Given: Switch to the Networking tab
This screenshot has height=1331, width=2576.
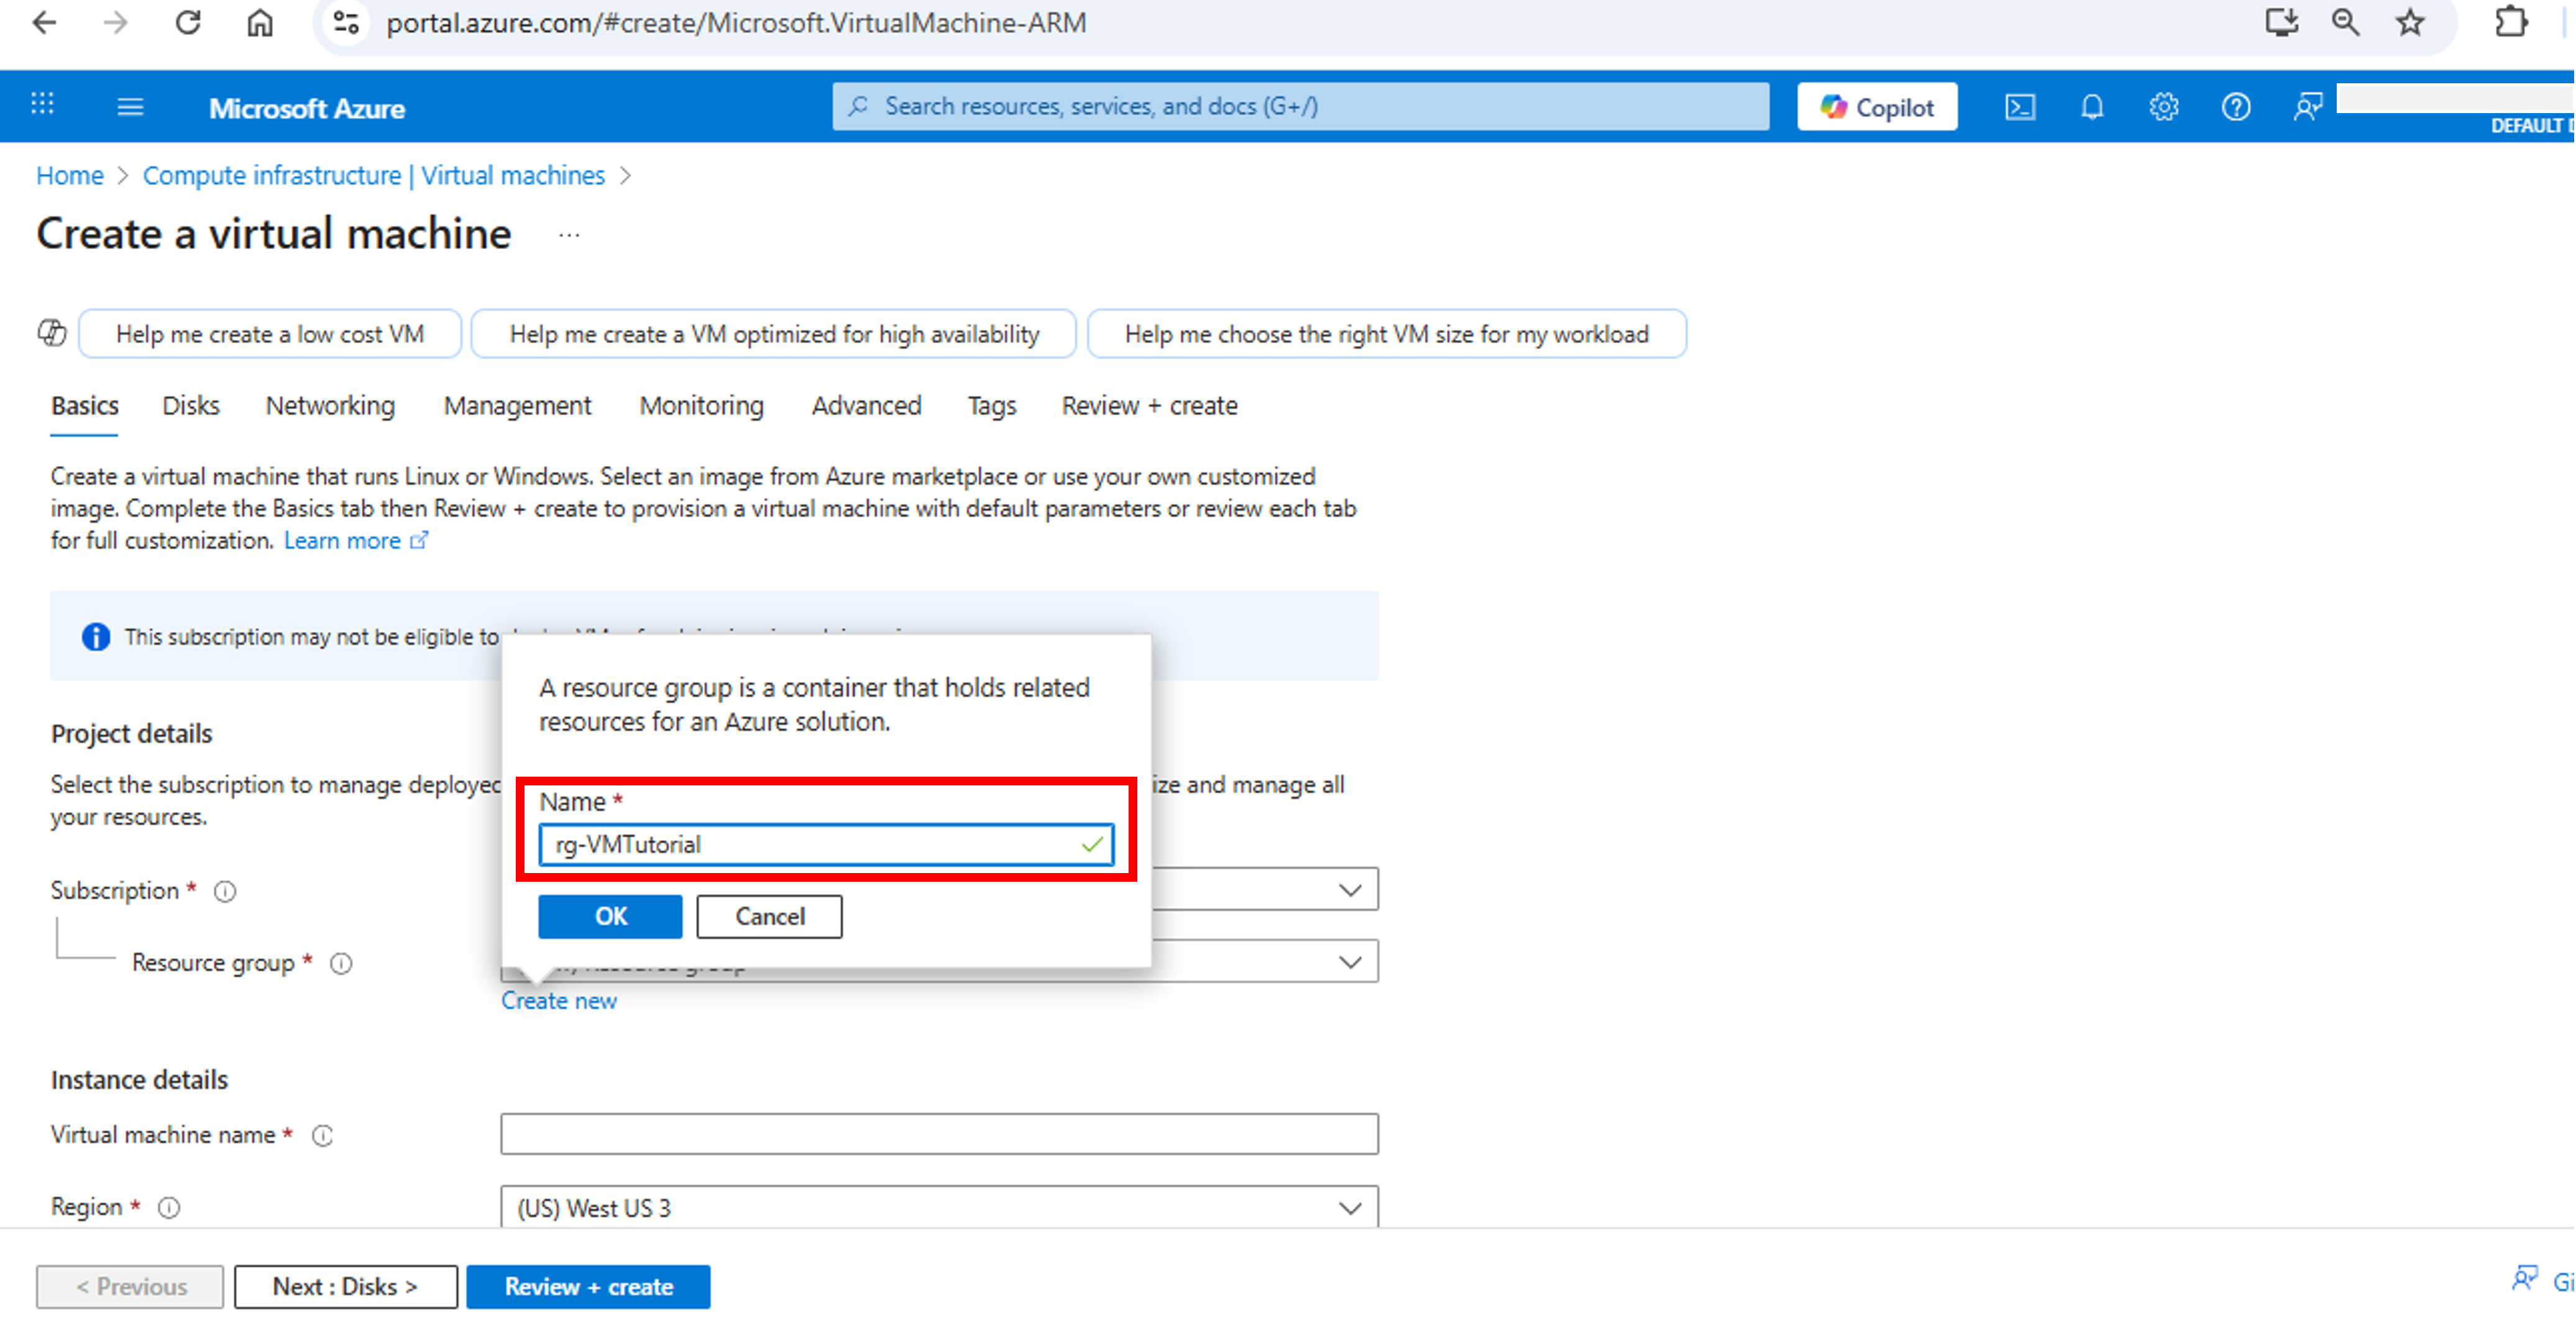Looking at the screenshot, I should coord(329,405).
